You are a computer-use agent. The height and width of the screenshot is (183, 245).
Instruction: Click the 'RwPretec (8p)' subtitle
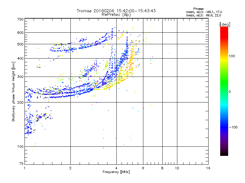116,15
